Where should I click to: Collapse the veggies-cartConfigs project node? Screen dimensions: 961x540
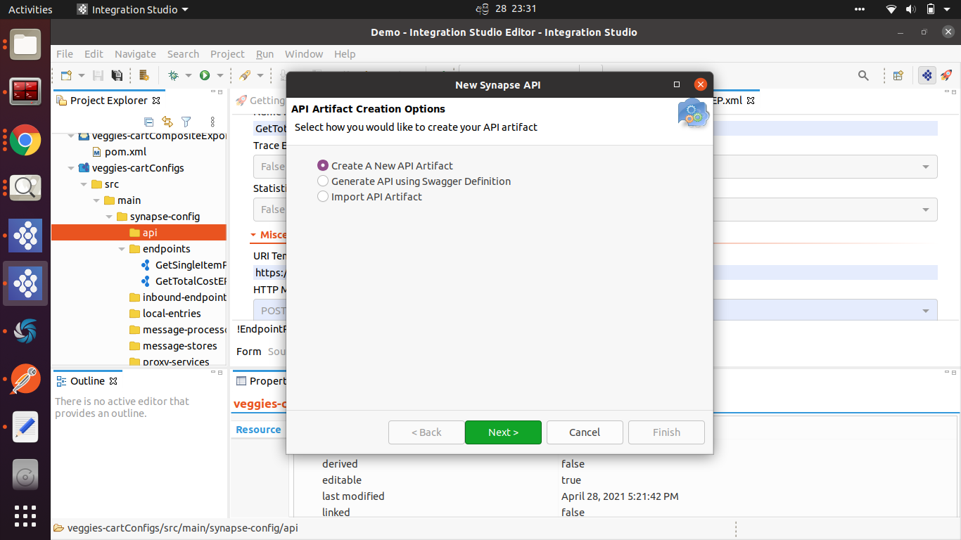[x=71, y=168]
